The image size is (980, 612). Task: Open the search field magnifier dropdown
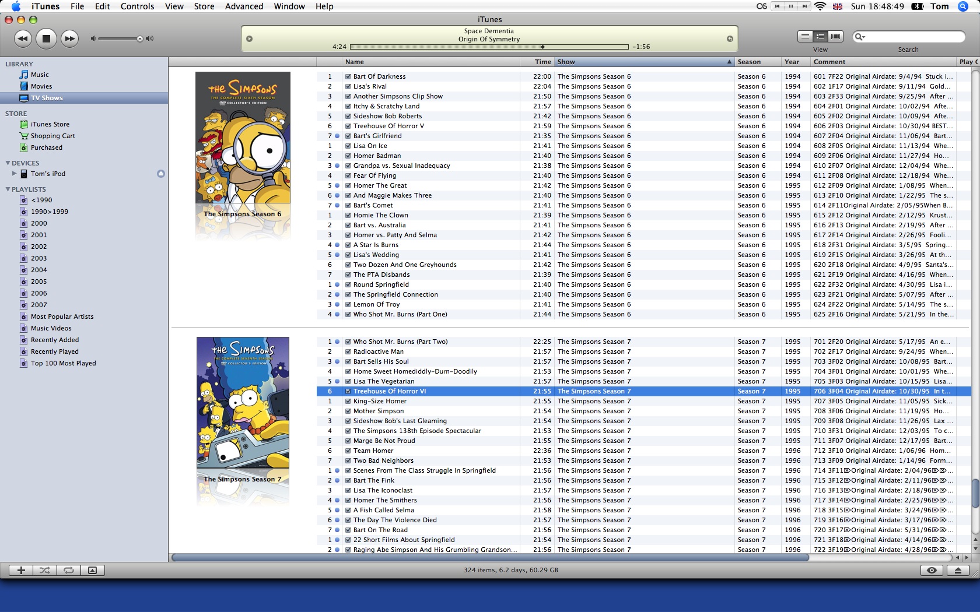point(860,37)
